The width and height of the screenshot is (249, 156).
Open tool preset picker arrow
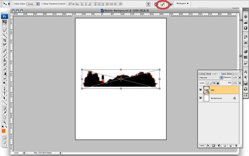tap(9, 4)
